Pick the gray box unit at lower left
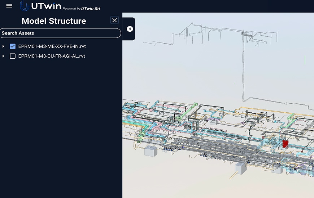Screen dimensions: 314x198 [x=151, y=151]
